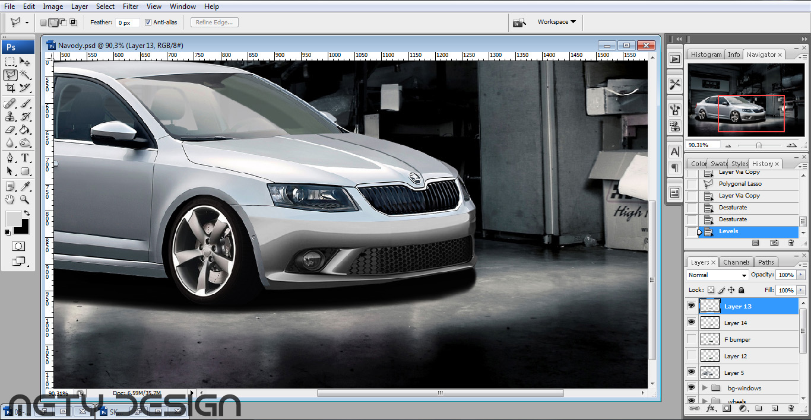This screenshot has height=420, width=811.
Task: Hide the bg-windows group
Action: pos(691,388)
